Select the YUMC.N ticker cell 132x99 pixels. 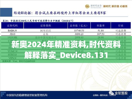point(12,51)
